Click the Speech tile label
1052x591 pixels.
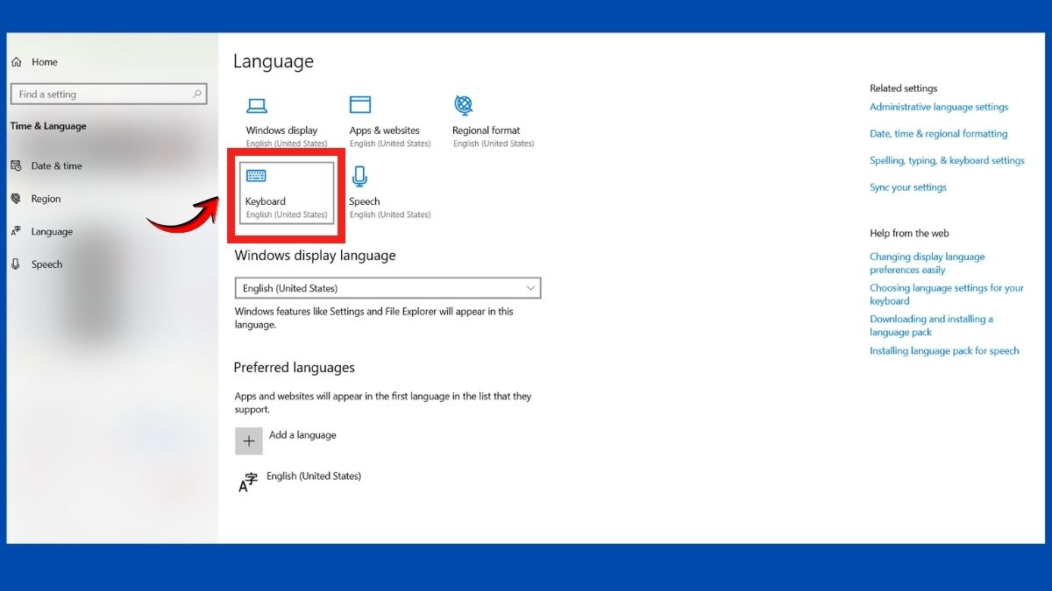point(364,201)
